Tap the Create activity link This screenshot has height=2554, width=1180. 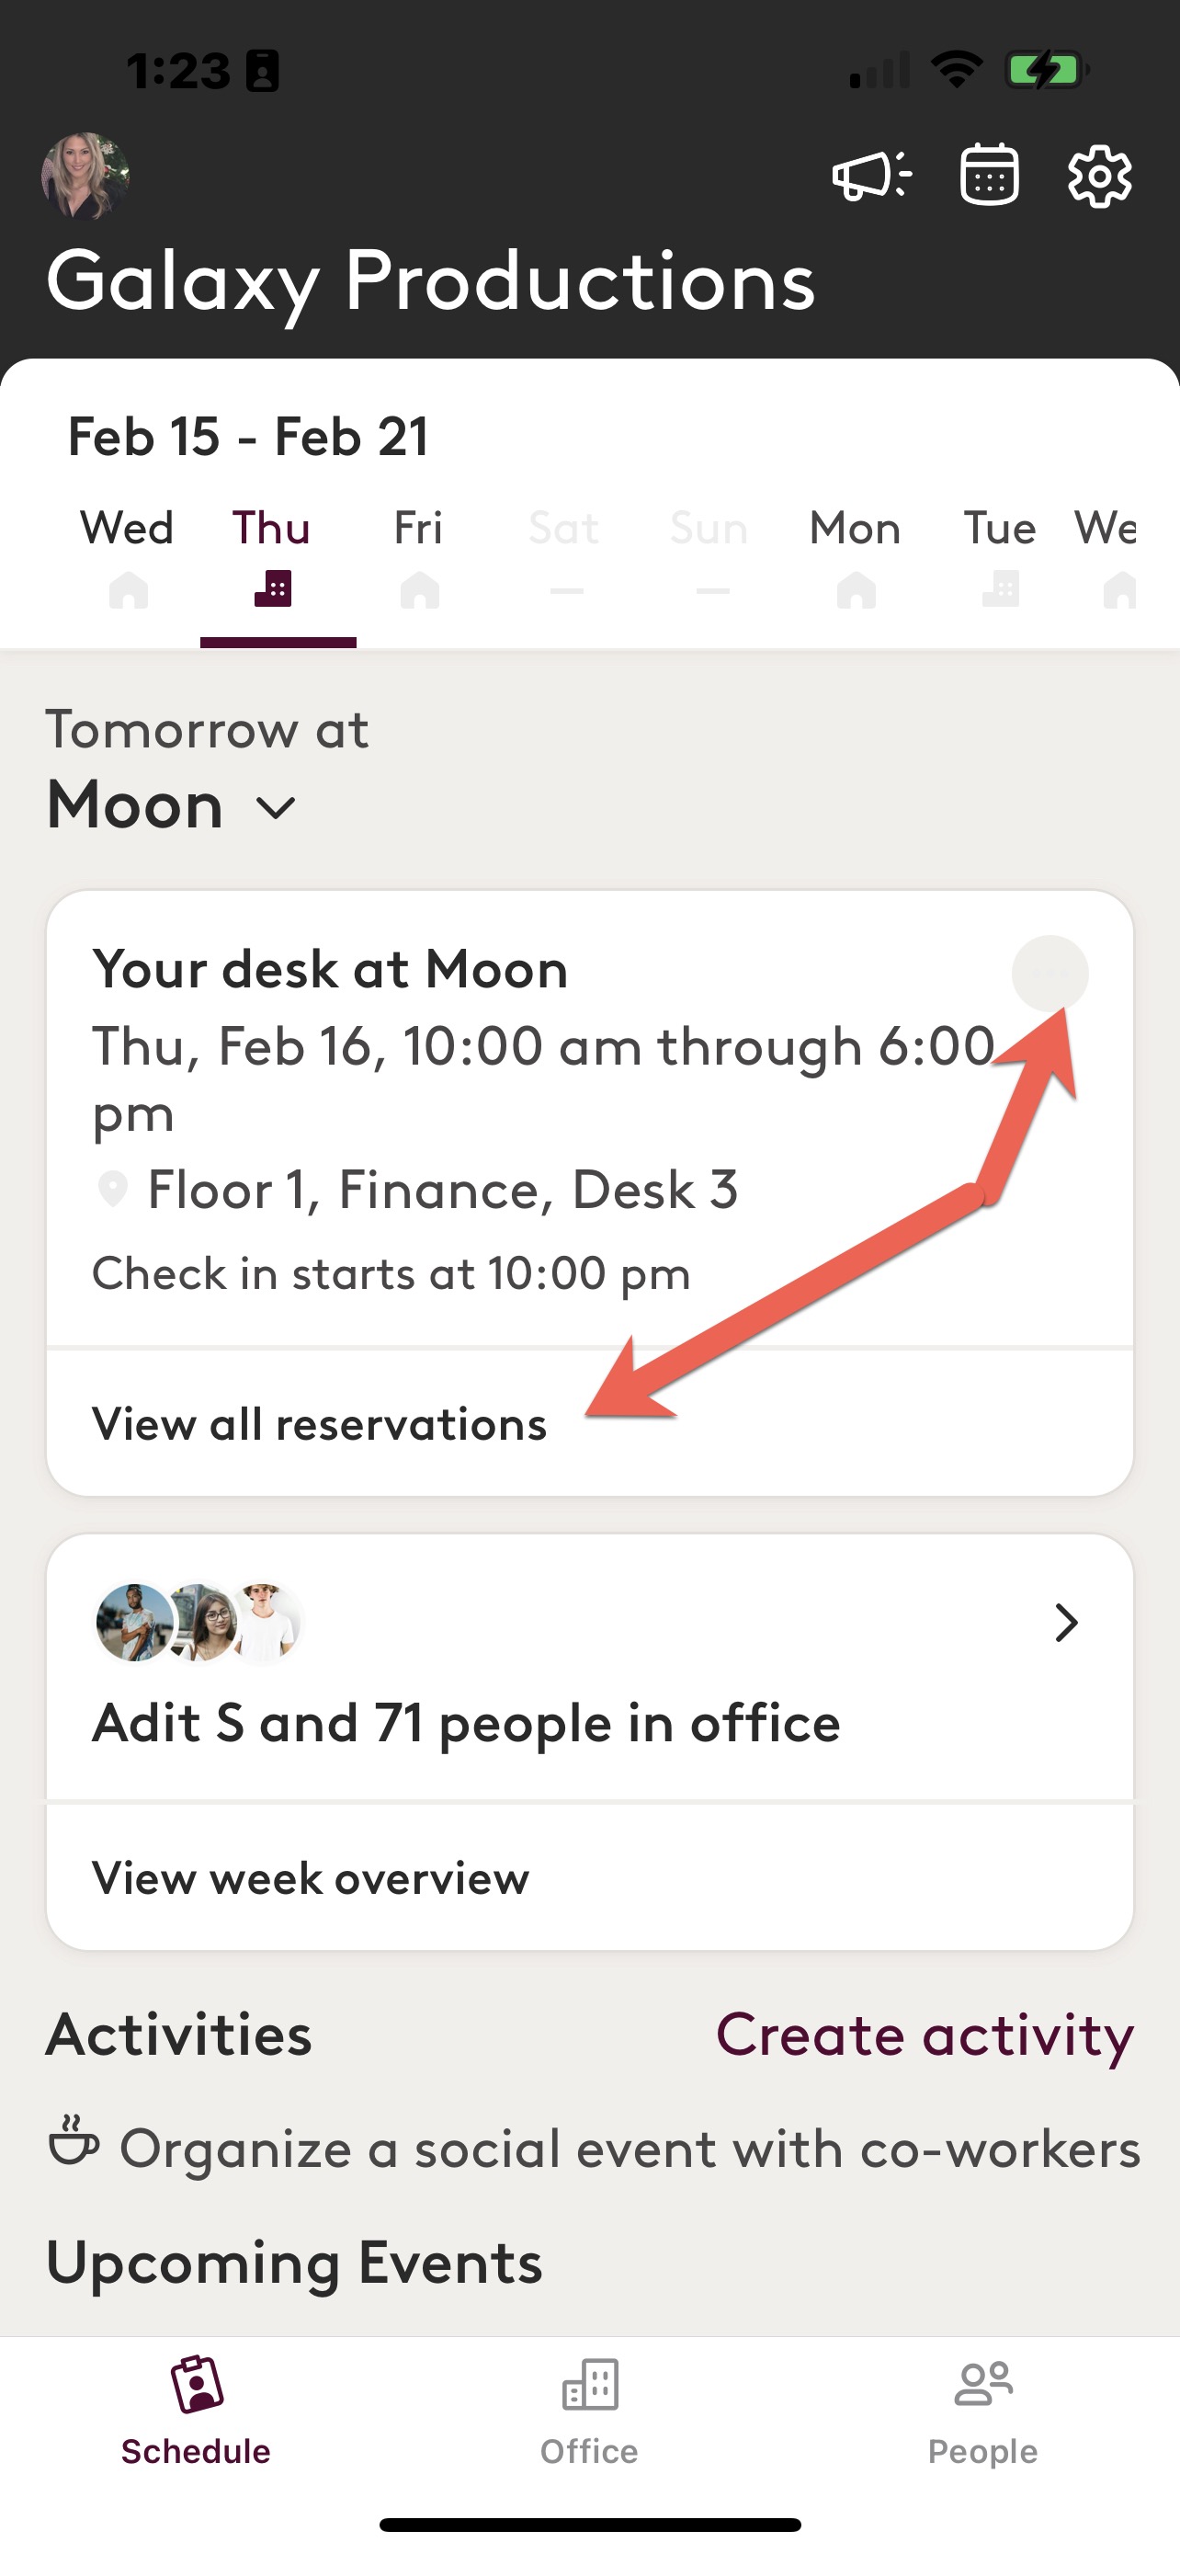coord(925,2035)
